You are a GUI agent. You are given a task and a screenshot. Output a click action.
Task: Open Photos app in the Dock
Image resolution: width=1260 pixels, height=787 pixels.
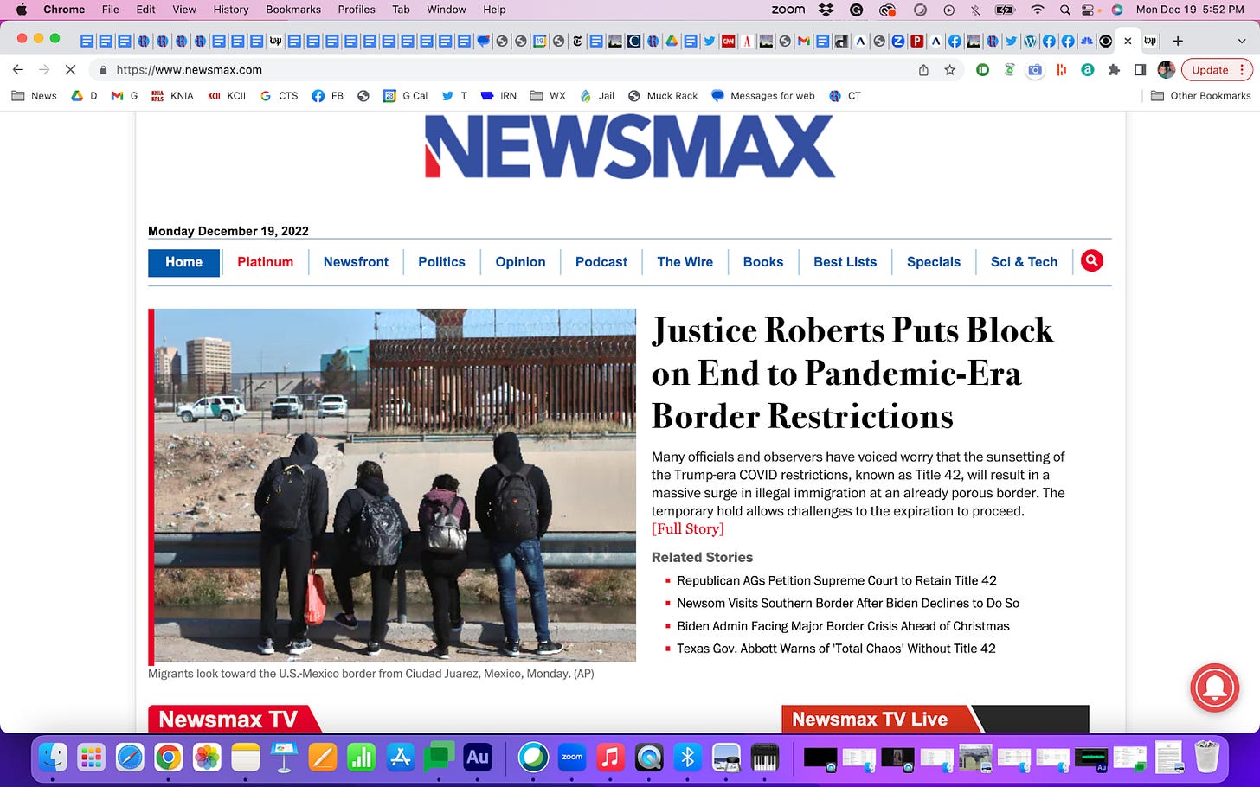pyautogui.click(x=207, y=758)
